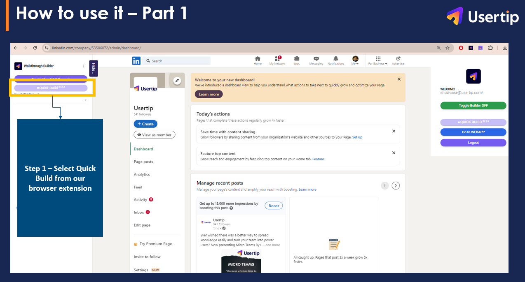Go to Analytics in sidebar

(x=142, y=174)
